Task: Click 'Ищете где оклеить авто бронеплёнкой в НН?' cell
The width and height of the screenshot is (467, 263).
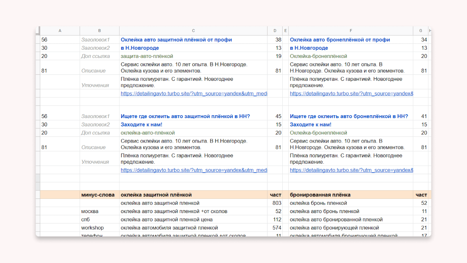Action: click(349, 116)
